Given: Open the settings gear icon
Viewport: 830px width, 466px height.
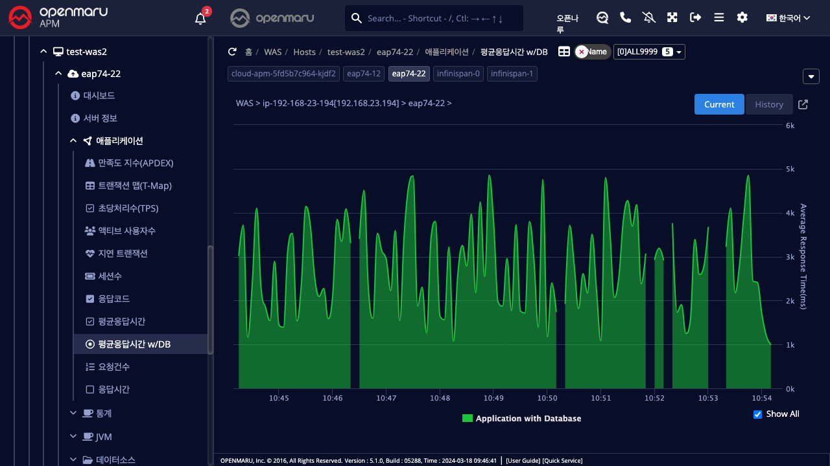Looking at the screenshot, I should tap(742, 17).
